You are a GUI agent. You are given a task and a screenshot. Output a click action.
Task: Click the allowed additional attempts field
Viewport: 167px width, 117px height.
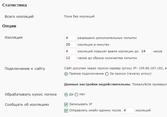pyautogui.click(x=70, y=38)
